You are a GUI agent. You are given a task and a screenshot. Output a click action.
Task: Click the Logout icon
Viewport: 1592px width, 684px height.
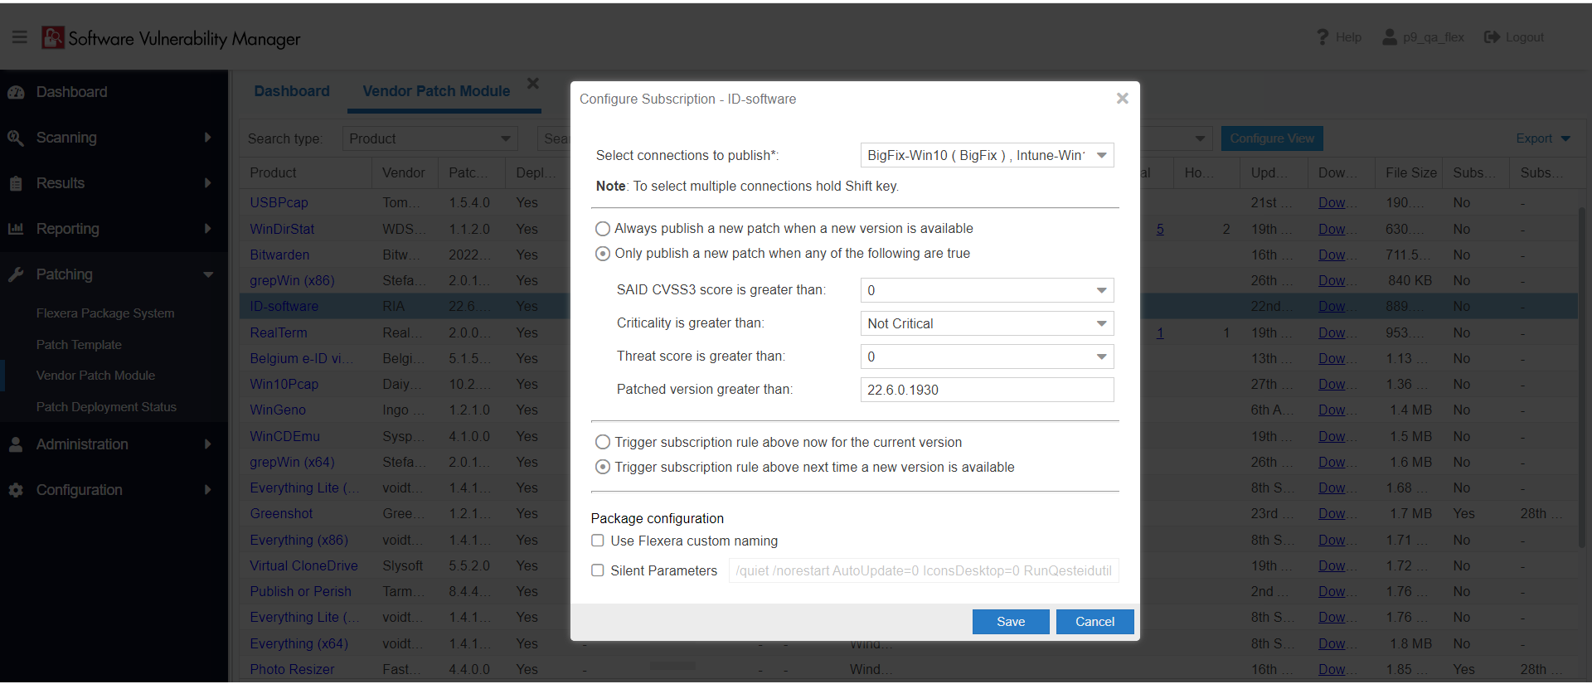coord(1492,37)
